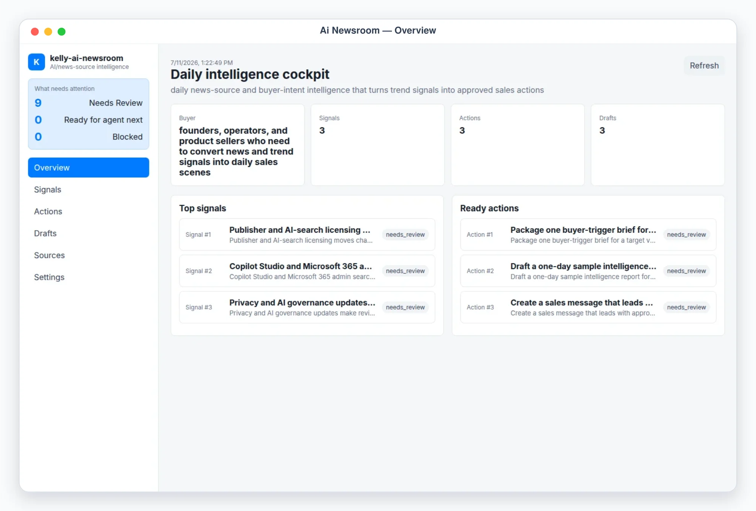Open the 9 Needs Review attention row
Image resolution: width=756 pixels, height=511 pixels.
tap(88, 103)
